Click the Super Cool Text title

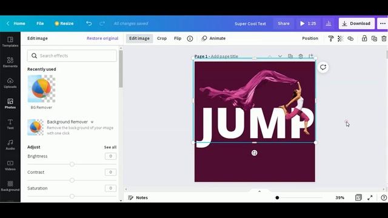tap(250, 24)
